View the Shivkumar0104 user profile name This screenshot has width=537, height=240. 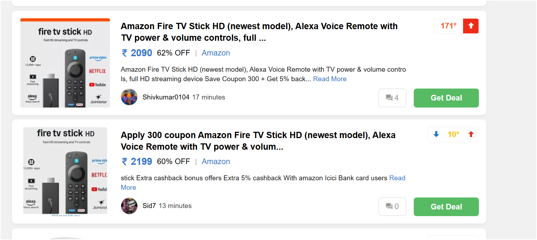pos(166,97)
